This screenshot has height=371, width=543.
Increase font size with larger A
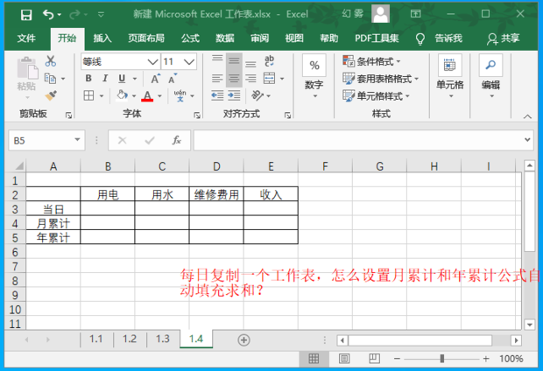click(156, 79)
